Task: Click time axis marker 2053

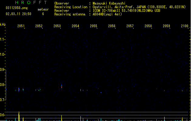Action: (x=57, y=26)
